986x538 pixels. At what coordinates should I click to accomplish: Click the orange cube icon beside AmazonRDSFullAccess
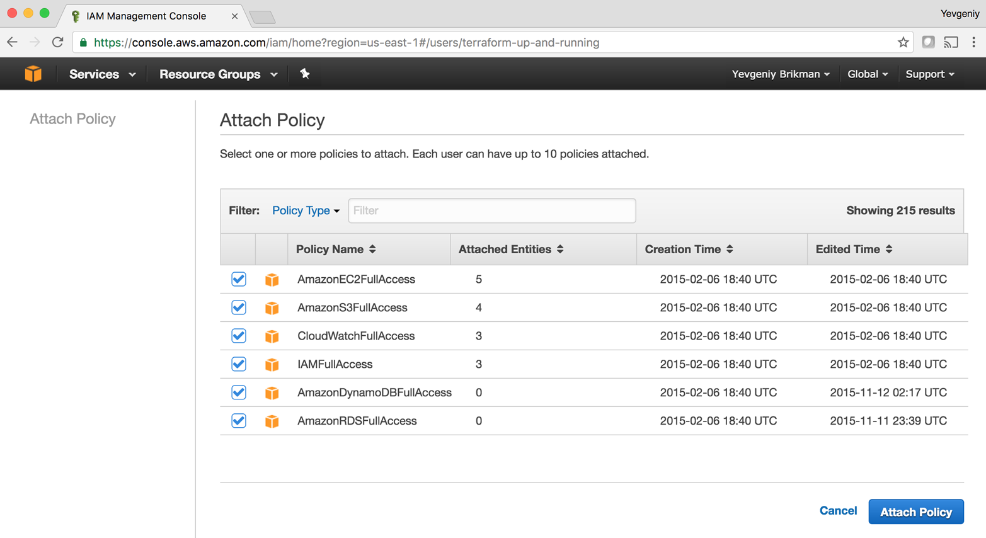click(271, 420)
